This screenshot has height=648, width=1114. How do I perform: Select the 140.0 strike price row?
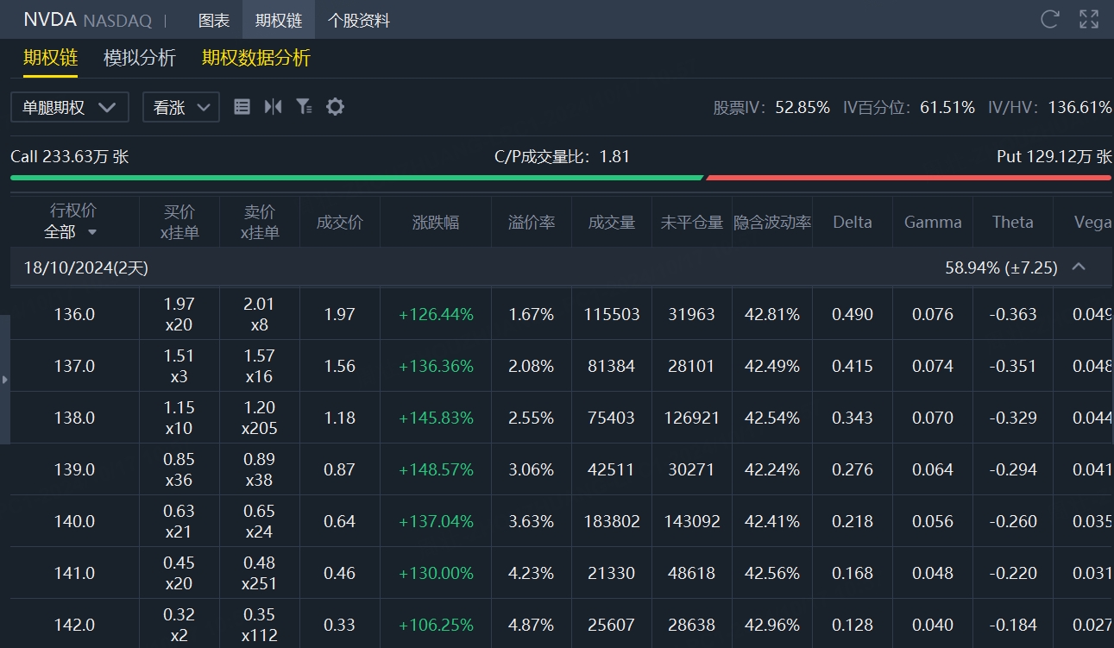[74, 521]
